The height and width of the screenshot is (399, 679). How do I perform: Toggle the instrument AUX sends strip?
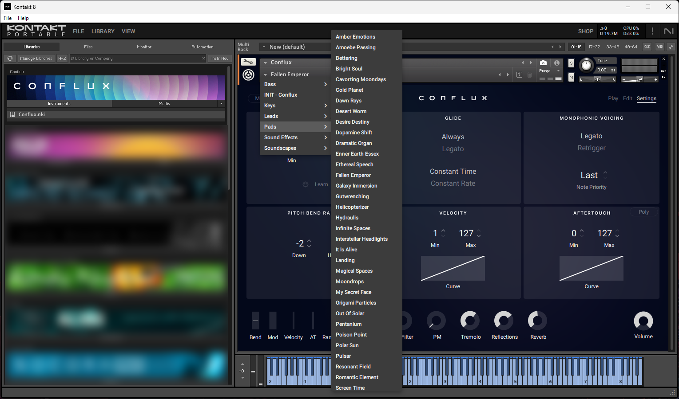[664, 71]
